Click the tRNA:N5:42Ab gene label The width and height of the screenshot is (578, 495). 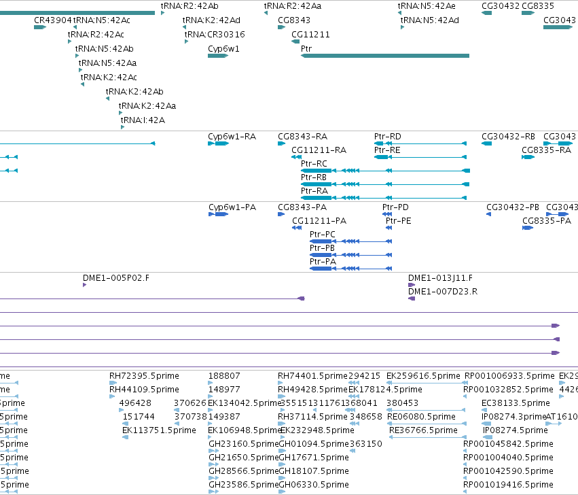coord(105,49)
